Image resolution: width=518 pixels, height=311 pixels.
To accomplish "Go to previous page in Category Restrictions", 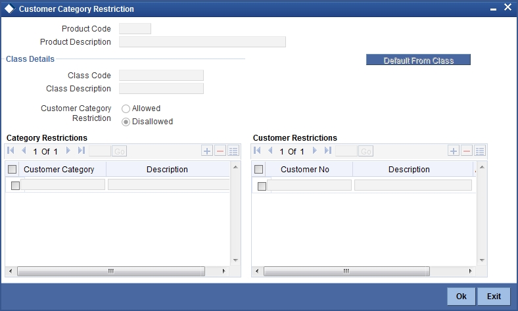I will pyautogui.click(x=24, y=151).
